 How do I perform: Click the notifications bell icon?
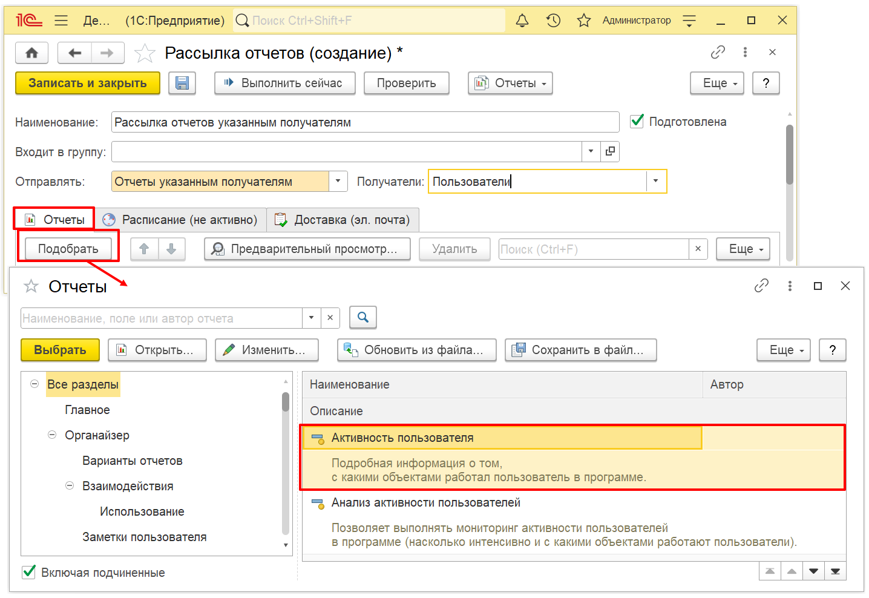point(522,21)
